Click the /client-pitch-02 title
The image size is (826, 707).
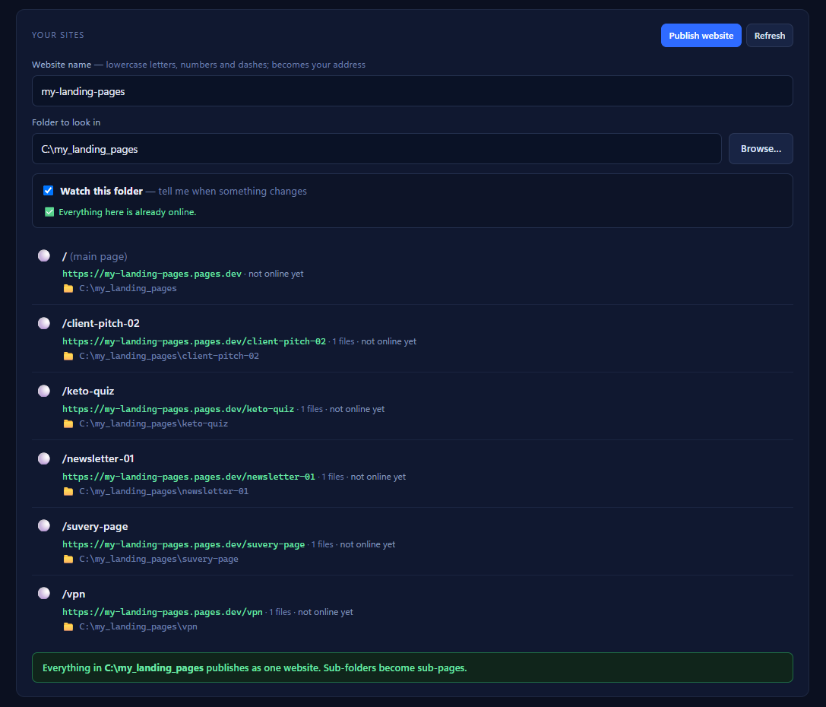coord(100,323)
